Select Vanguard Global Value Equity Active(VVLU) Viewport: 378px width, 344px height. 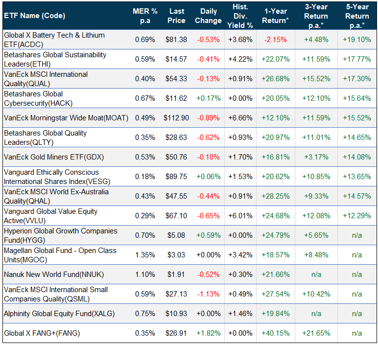pyautogui.click(x=50, y=216)
